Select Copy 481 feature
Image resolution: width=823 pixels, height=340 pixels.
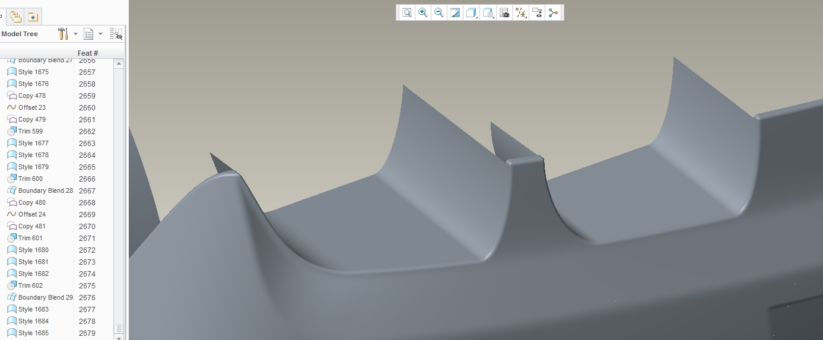point(32,226)
